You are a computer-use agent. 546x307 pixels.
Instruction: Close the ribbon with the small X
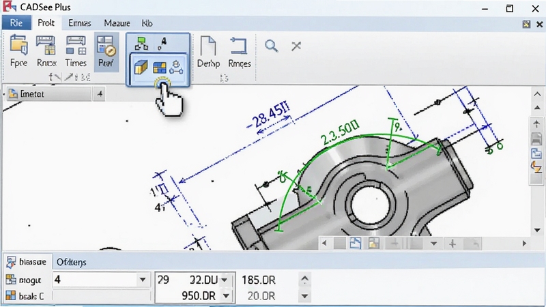pos(539,24)
